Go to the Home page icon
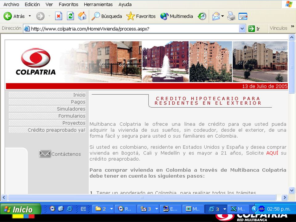Screen dimensions: 296x222 pyautogui.click(x=82, y=16)
